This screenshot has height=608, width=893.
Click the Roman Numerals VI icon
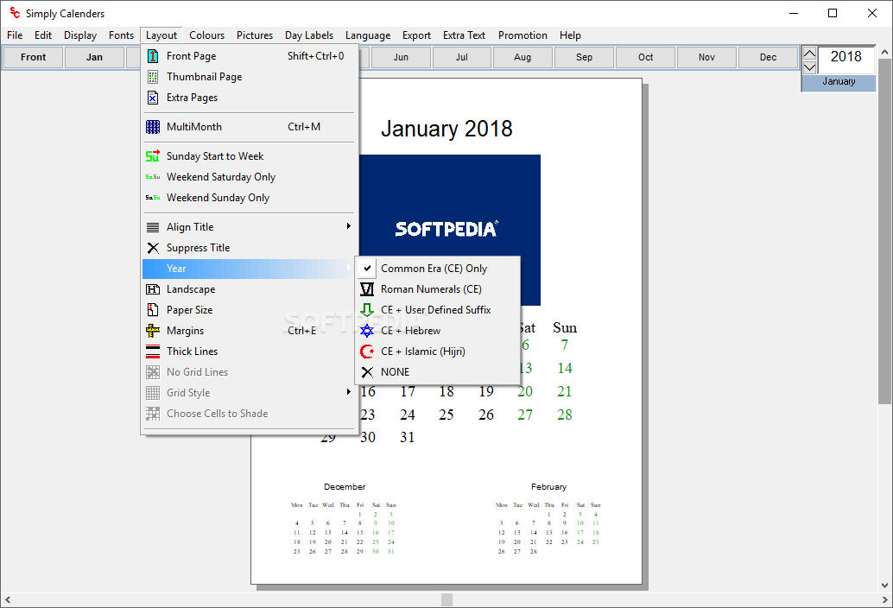(367, 289)
